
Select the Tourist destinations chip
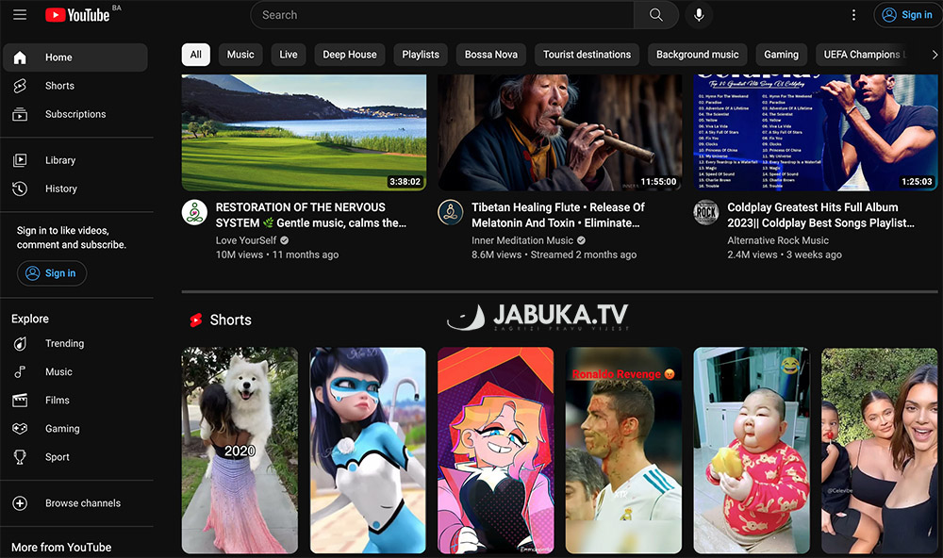coord(587,55)
